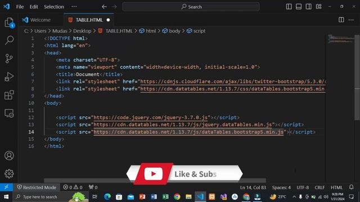Change indentation via Spaces: 4

(281, 187)
